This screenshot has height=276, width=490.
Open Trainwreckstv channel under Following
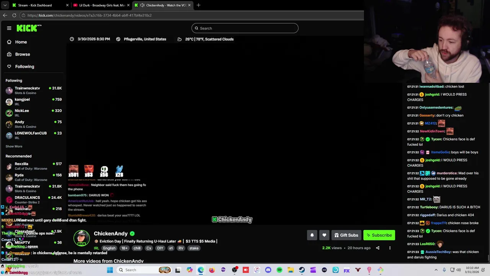tap(34, 90)
